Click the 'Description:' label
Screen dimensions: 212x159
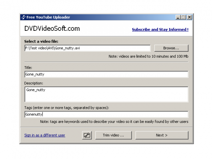click(x=34, y=83)
